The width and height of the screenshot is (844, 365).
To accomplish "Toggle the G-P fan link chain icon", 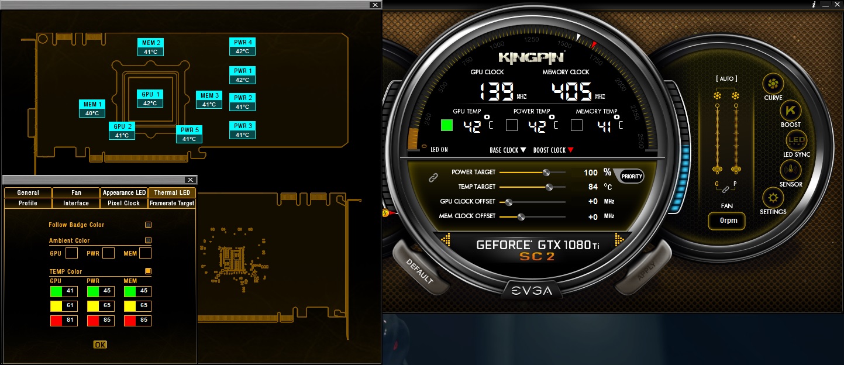I will point(726,190).
